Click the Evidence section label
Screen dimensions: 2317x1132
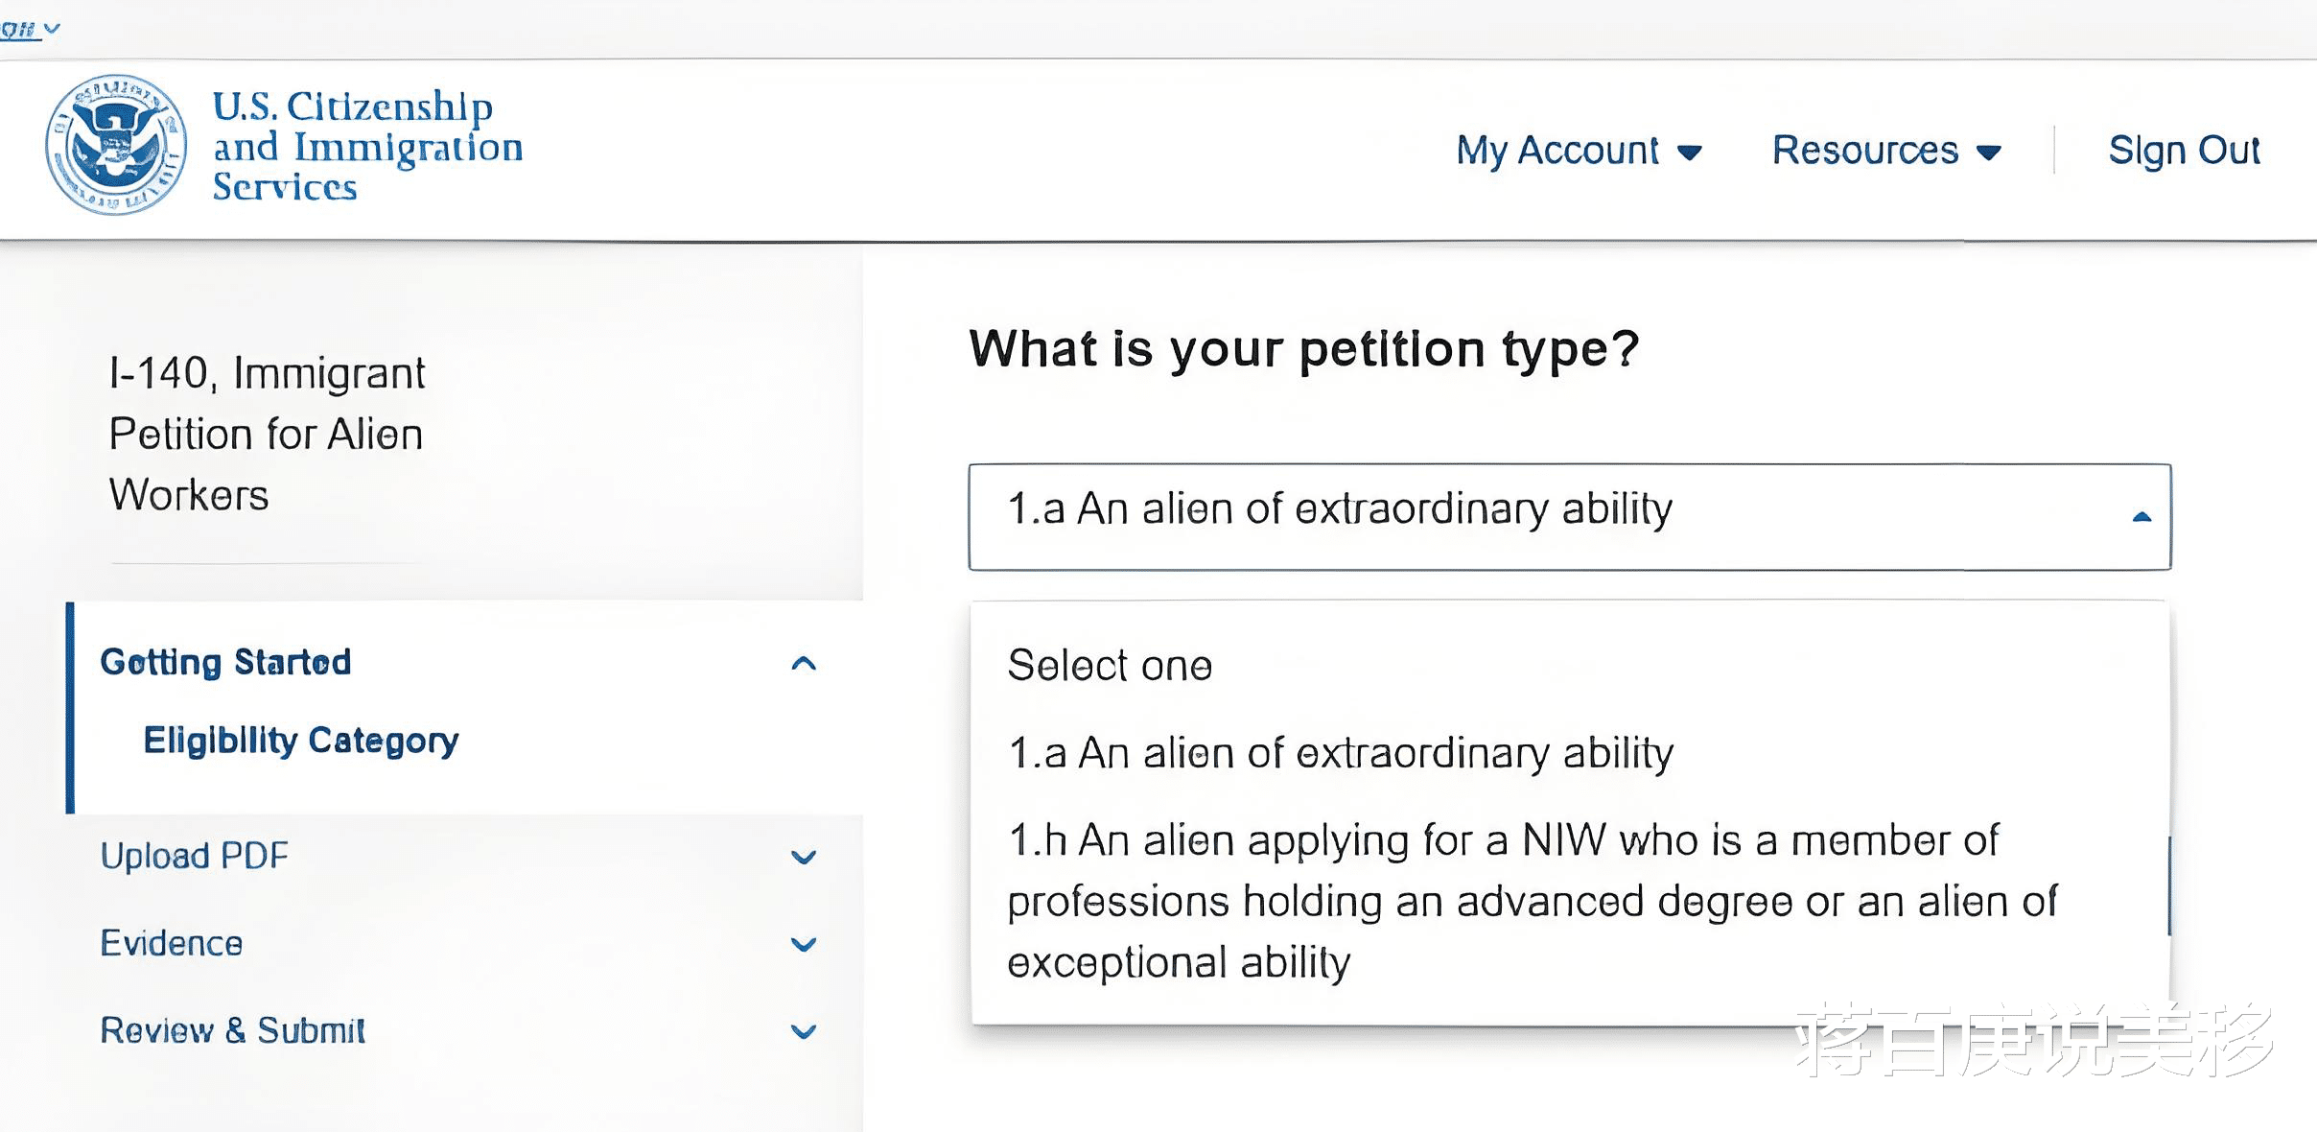pyautogui.click(x=172, y=943)
